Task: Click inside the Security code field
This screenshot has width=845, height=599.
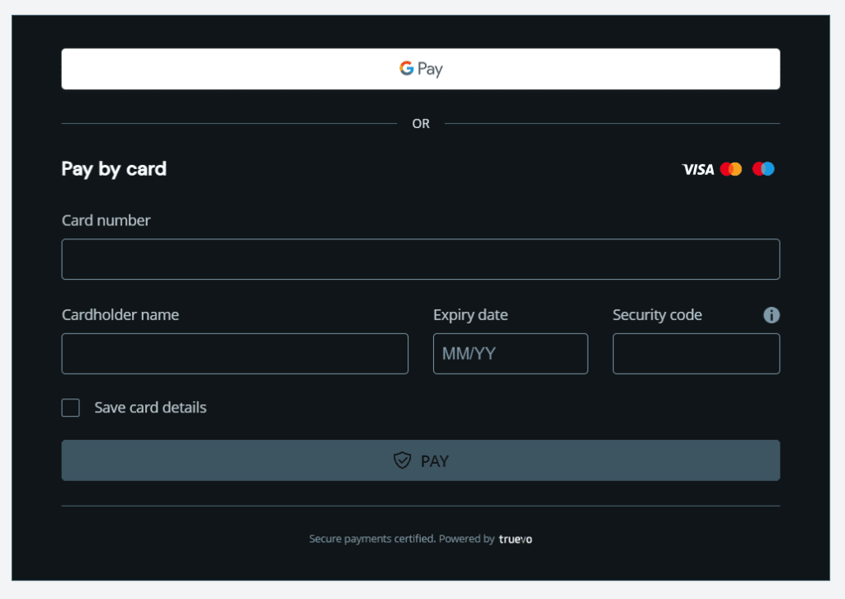Action: (x=696, y=353)
